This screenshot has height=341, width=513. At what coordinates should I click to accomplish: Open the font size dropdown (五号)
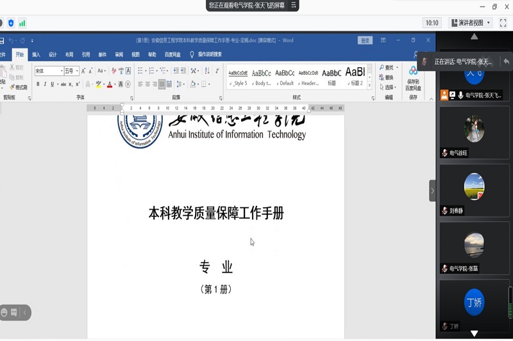click(x=71, y=71)
